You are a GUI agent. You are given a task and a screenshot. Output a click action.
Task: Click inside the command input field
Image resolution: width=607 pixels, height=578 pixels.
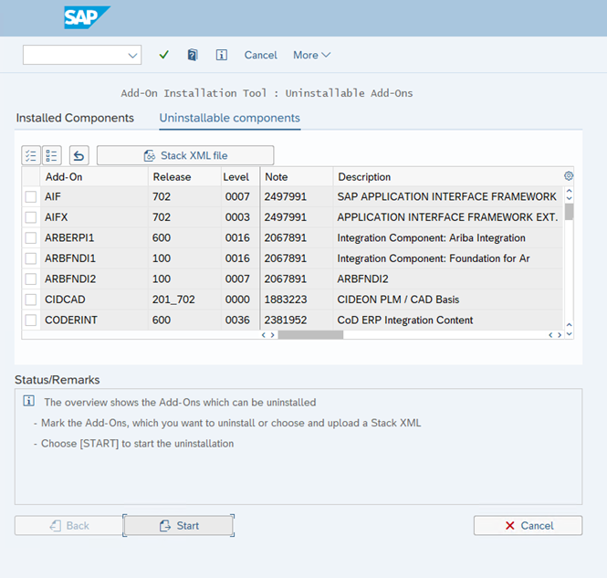click(x=75, y=55)
